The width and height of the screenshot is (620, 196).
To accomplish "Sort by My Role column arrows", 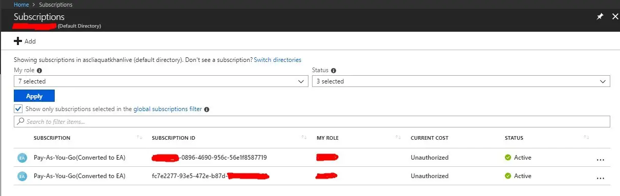I will point(398,138).
